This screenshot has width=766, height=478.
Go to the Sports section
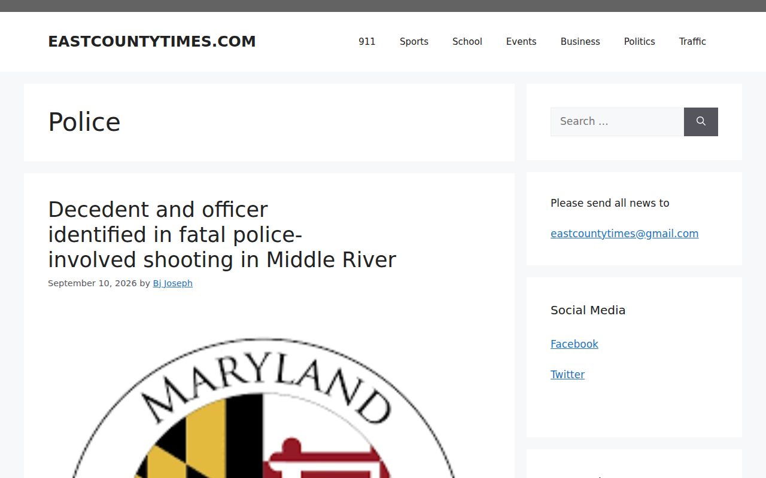tap(414, 42)
